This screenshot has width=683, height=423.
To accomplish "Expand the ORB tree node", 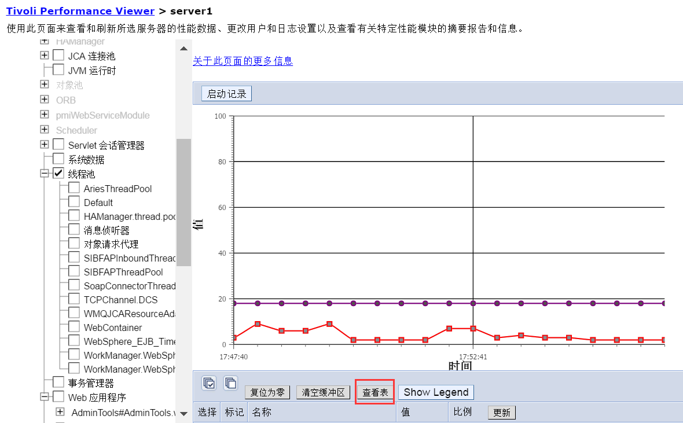I will coord(45,100).
